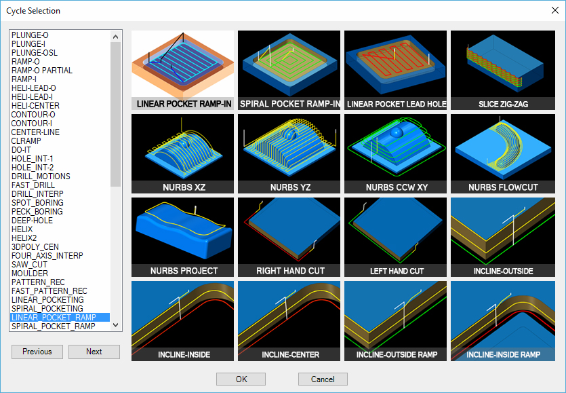Choose the Linear Pocket Lead Hole cycle
Viewport: 566px width, 393px height.
(396, 70)
